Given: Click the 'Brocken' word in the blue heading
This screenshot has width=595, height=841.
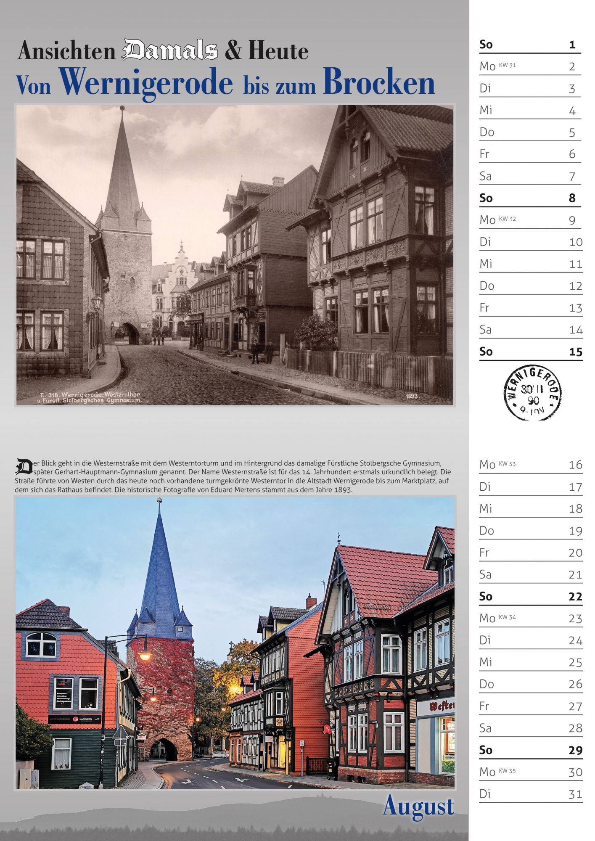Looking at the screenshot, I should tap(379, 83).
